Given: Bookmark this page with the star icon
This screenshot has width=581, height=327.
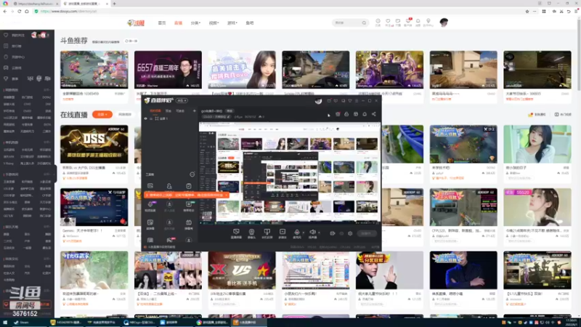Looking at the screenshot, I should 527,12.
